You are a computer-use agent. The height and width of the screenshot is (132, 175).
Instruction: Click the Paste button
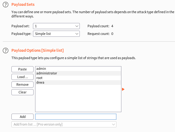tap(22, 69)
